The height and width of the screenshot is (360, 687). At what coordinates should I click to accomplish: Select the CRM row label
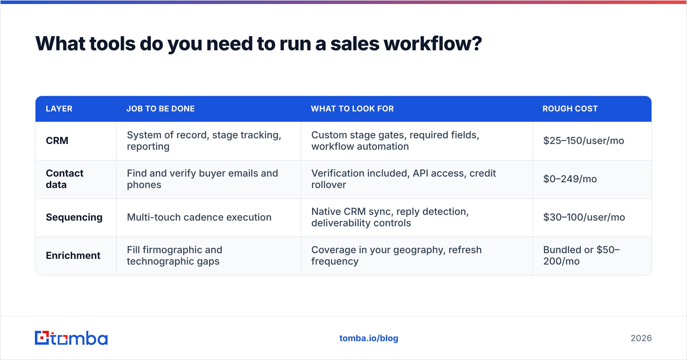tap(57, 141)
